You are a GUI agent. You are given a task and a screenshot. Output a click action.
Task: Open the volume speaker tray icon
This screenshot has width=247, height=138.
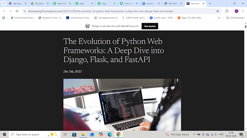point(216,134)
